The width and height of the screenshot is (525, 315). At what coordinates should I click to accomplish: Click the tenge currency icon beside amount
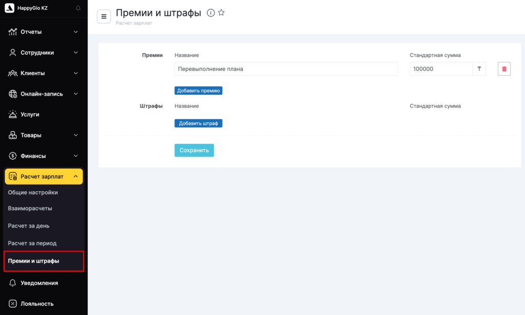(479, 69)
